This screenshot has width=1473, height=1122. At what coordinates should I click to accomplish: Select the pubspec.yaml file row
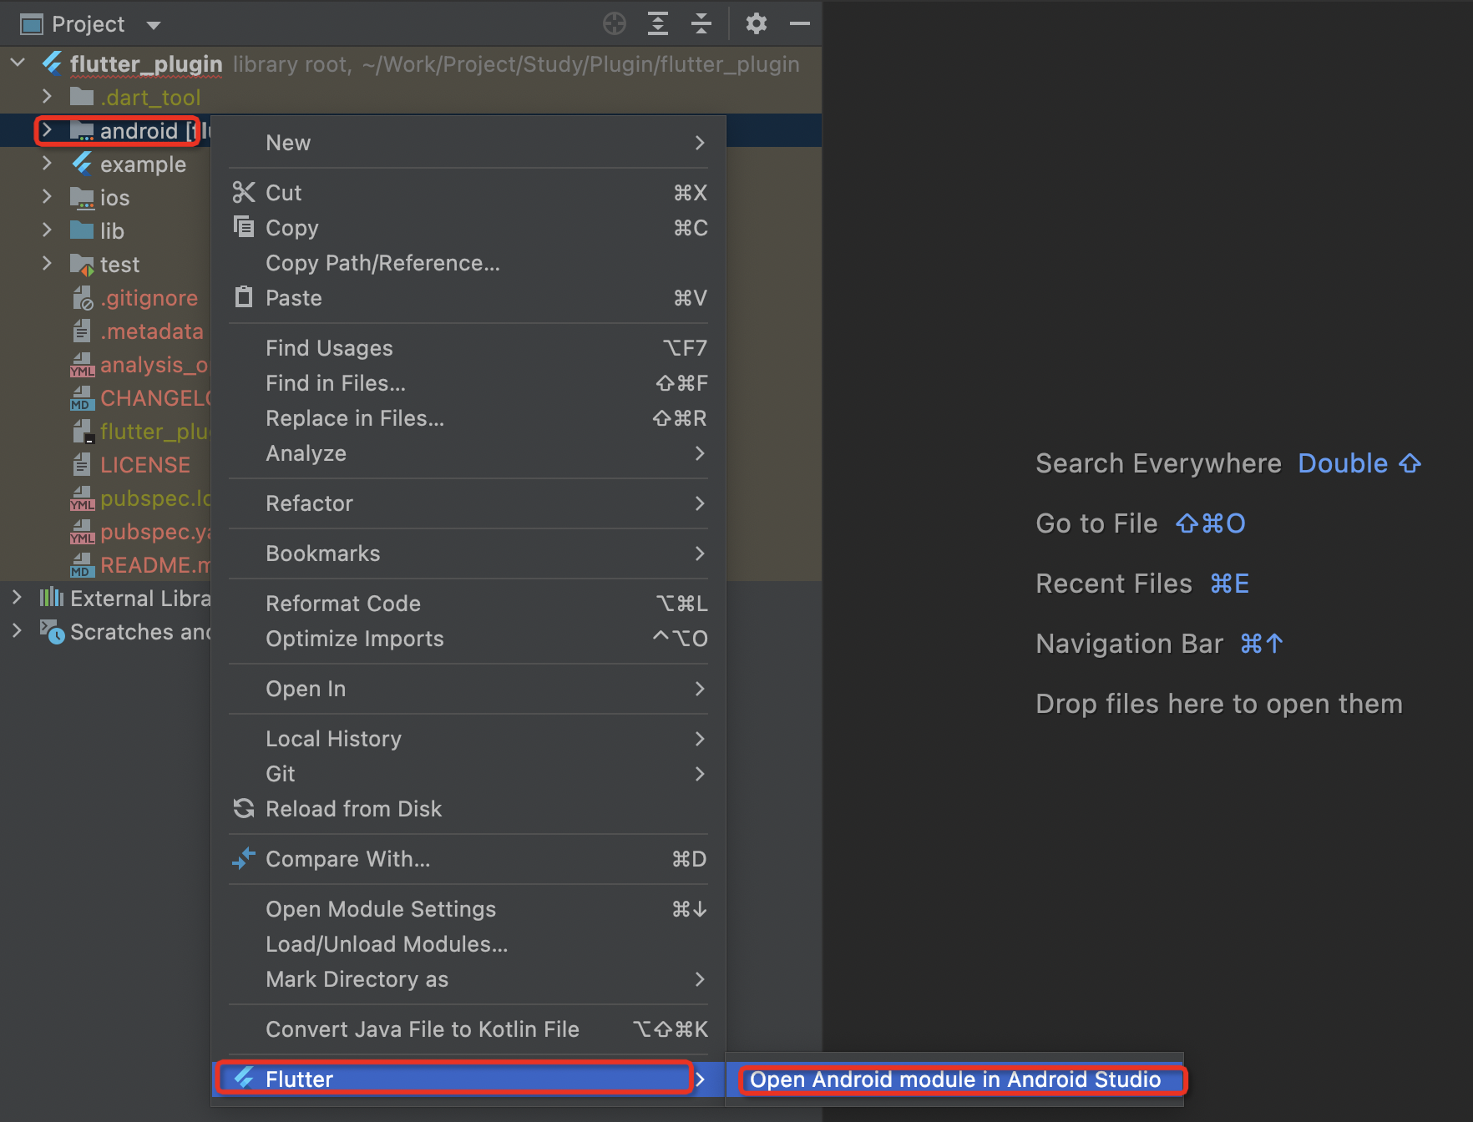pos(105,532)
